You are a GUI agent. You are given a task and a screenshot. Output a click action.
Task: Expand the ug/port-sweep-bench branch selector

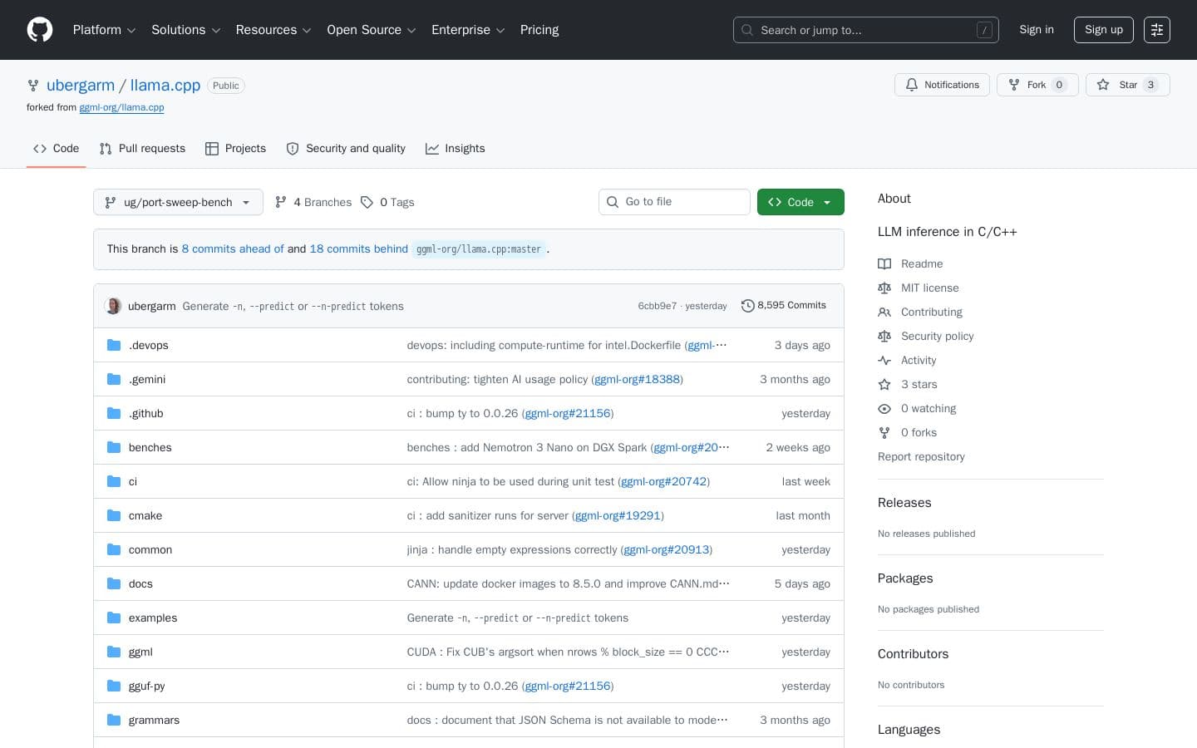pyautogui.click(x=178, y=202)
